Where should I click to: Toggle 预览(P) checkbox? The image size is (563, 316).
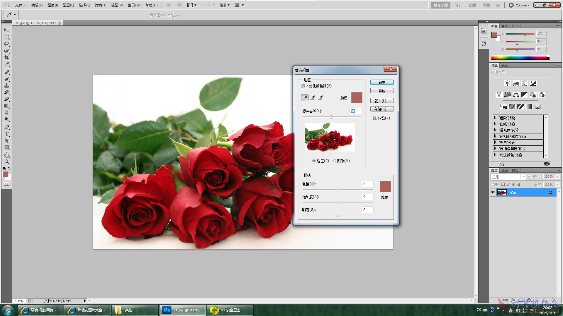tap(375, 118)
